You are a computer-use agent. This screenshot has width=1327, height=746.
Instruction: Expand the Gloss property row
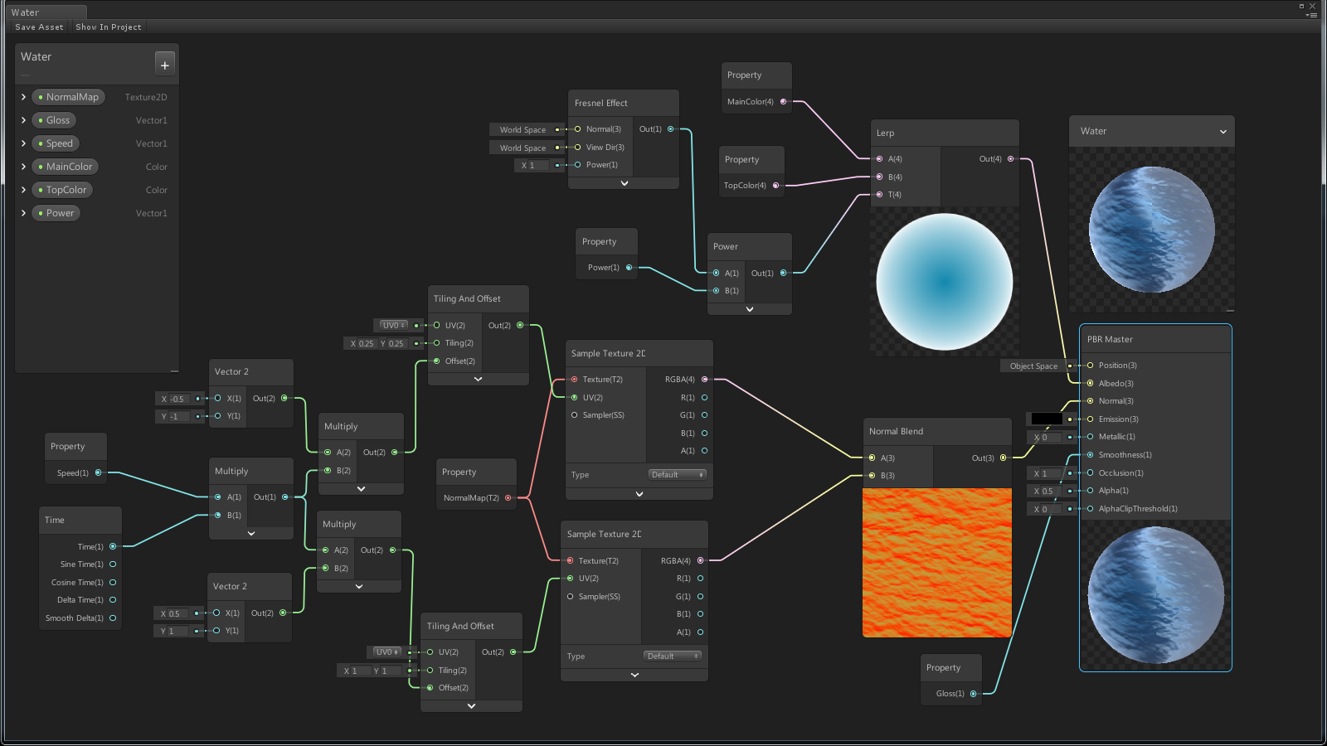(23, 120)
